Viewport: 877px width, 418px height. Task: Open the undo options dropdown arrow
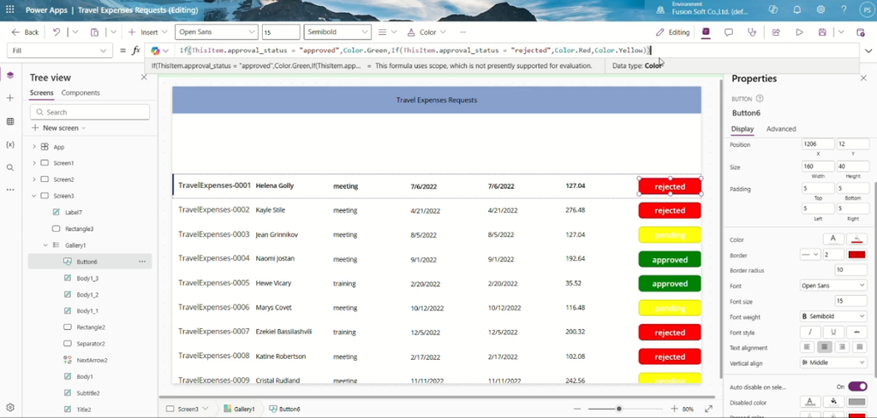click(75, 32)
